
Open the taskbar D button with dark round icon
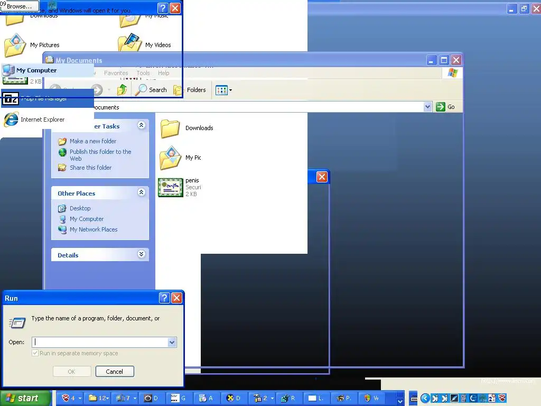(x=151, y=398)
